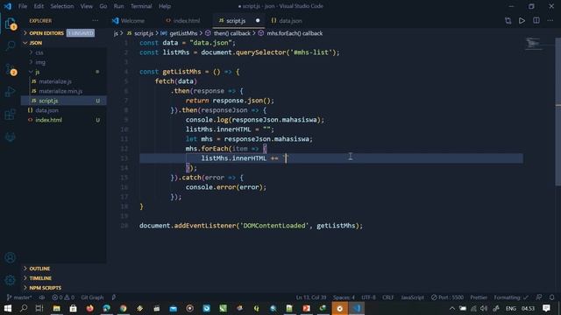Open the File menu
Image resolution: width=561 pixels, height=315 pixels.
click(23, 6)
